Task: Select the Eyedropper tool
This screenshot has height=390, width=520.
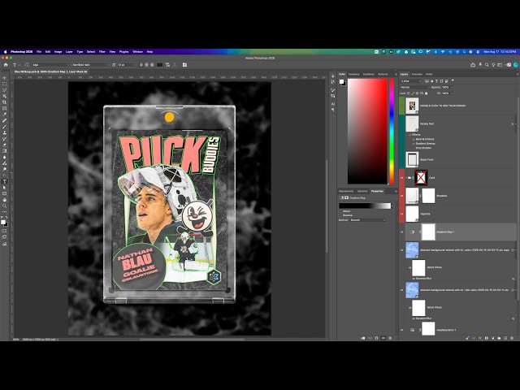Action: click(x=4, y=115)
